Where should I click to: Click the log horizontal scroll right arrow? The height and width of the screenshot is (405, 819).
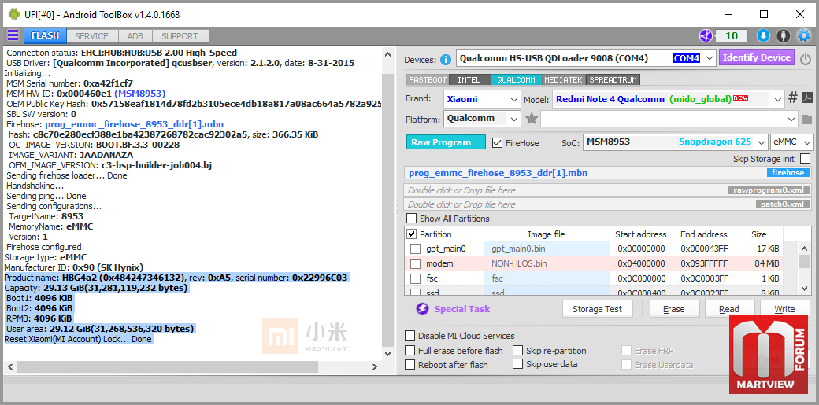click(x=375, y=367)
